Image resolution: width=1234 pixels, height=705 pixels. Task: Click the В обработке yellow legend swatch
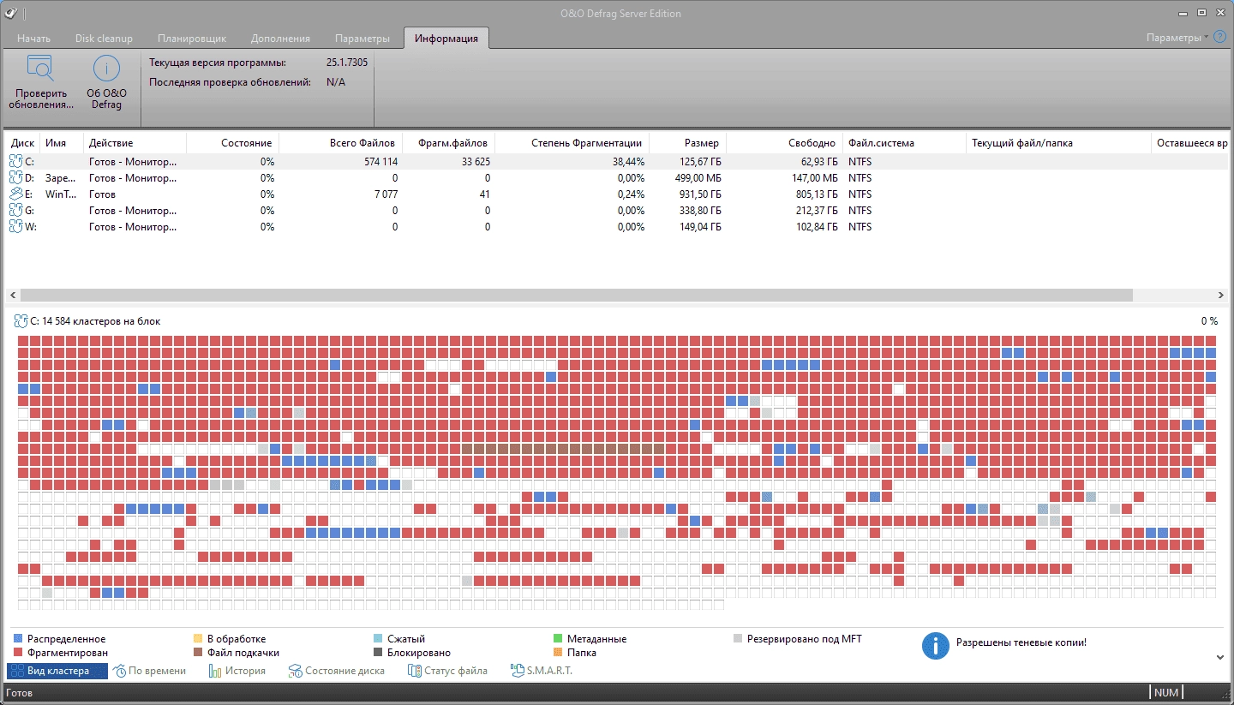click(x=198, y=639)
